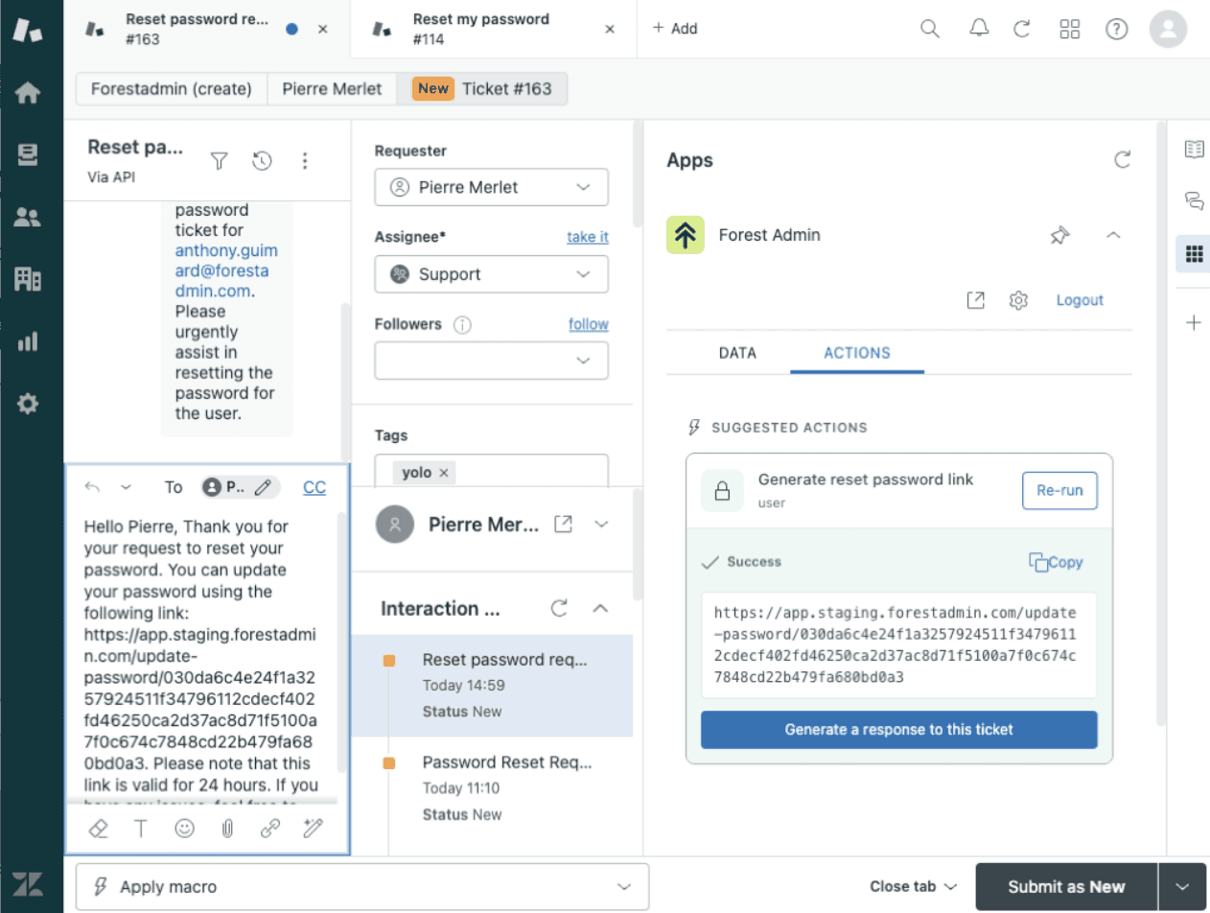Open the Assignee Support dropdown
This screenshot has width=1210, height=913.
491,274
